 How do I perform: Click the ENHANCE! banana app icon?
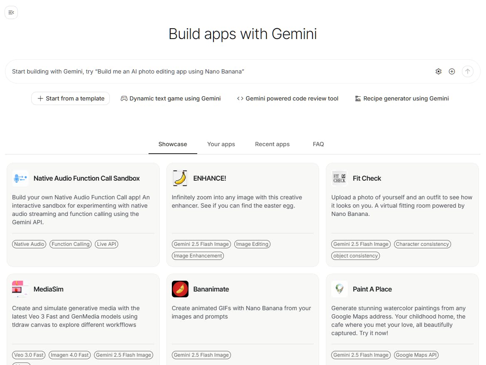tap(180, 178)
